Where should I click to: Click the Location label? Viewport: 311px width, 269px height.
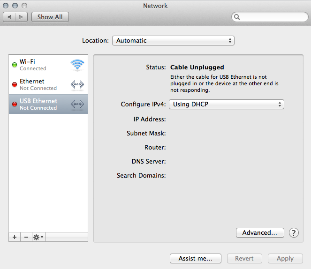click(95, 41)
